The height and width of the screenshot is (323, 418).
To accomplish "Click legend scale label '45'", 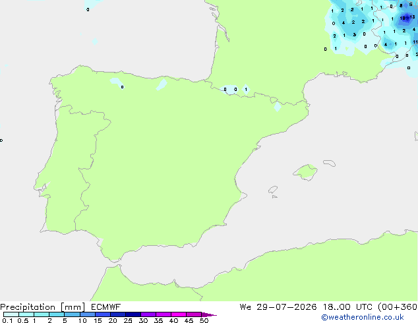I will 189,320.
